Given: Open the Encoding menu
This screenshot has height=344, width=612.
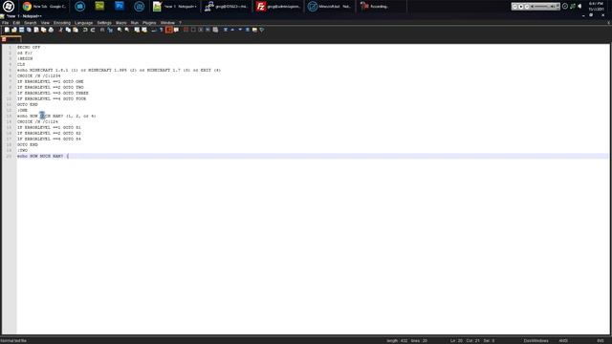Looking at the screenshot, I should (x=62, y=23).
